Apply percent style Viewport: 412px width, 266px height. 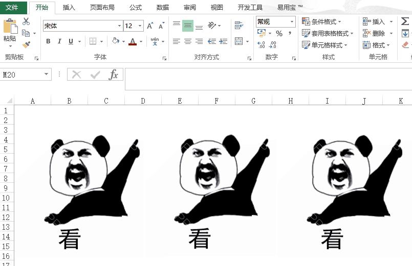(x=279, y=33)
